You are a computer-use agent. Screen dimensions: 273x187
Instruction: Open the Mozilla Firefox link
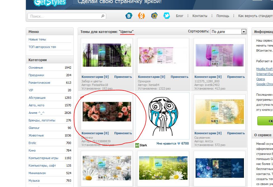point(264,69)
